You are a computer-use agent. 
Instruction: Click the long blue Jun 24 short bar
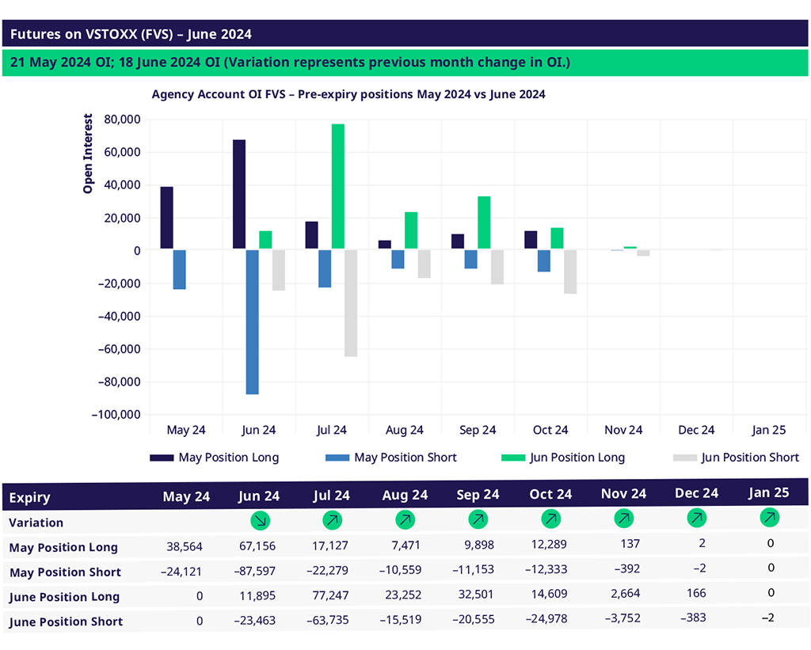[252, 321]
